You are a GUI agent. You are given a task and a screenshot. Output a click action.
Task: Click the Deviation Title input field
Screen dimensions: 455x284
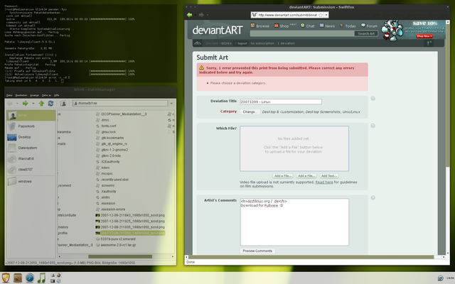[281, 102]
